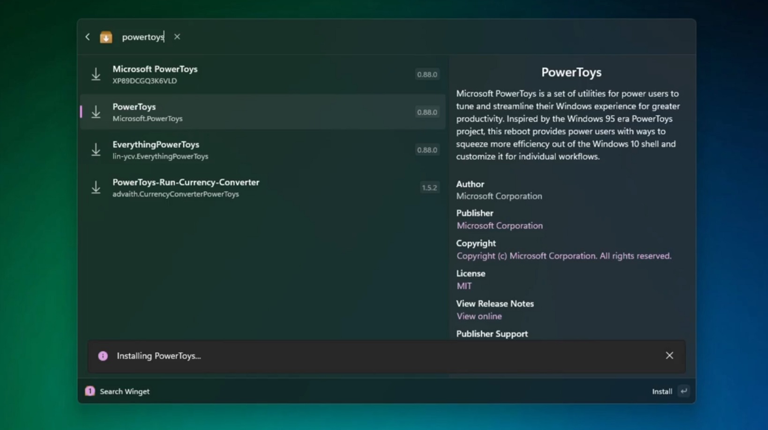The width and height of the screenshot is (768, 430).
Task: Click the Author Microsoft Corporation text
Action: click(x=499, y=196)
